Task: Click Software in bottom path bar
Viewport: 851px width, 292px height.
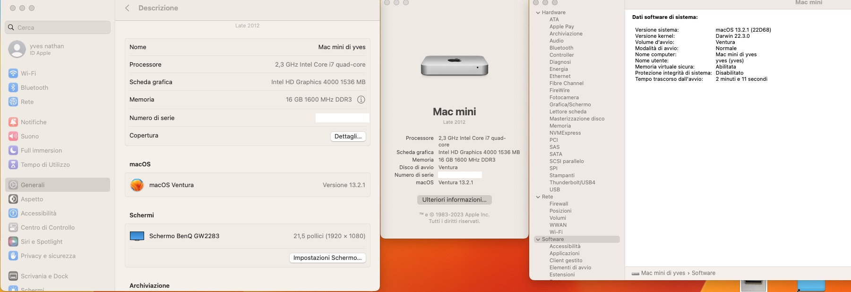Action: tap(704, 273)
